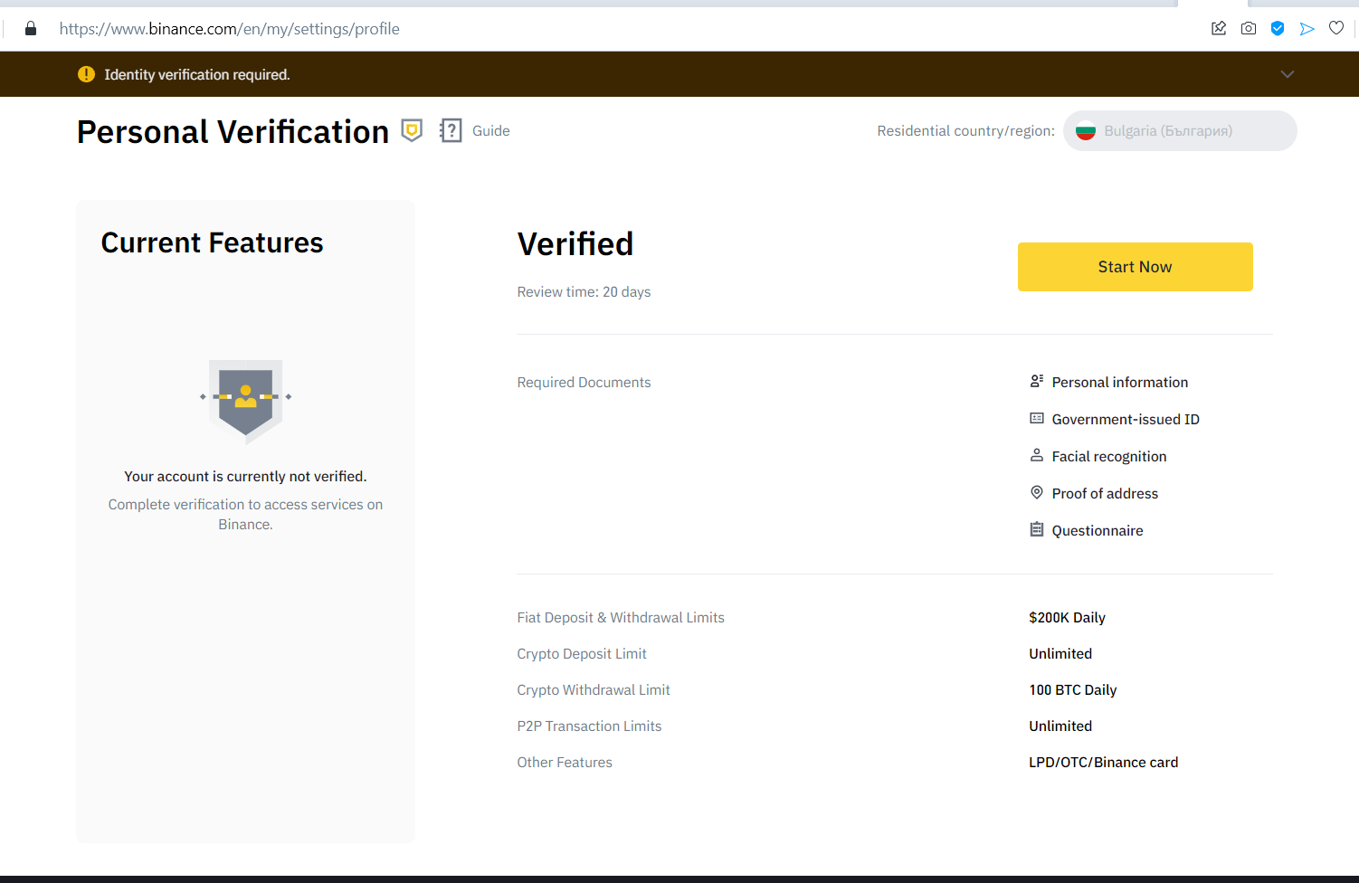Click the 'Verified' heading
This screenshot has height=883, width=1359.
coord(575,244)
